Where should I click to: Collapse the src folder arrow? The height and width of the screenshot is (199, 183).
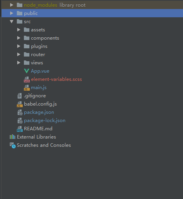pyautogui.click(x=12, y=22)
